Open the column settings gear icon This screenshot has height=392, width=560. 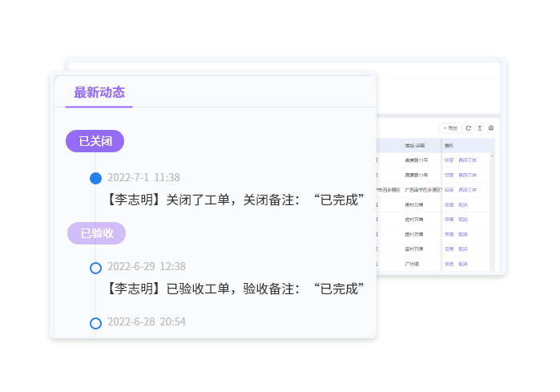491,128
